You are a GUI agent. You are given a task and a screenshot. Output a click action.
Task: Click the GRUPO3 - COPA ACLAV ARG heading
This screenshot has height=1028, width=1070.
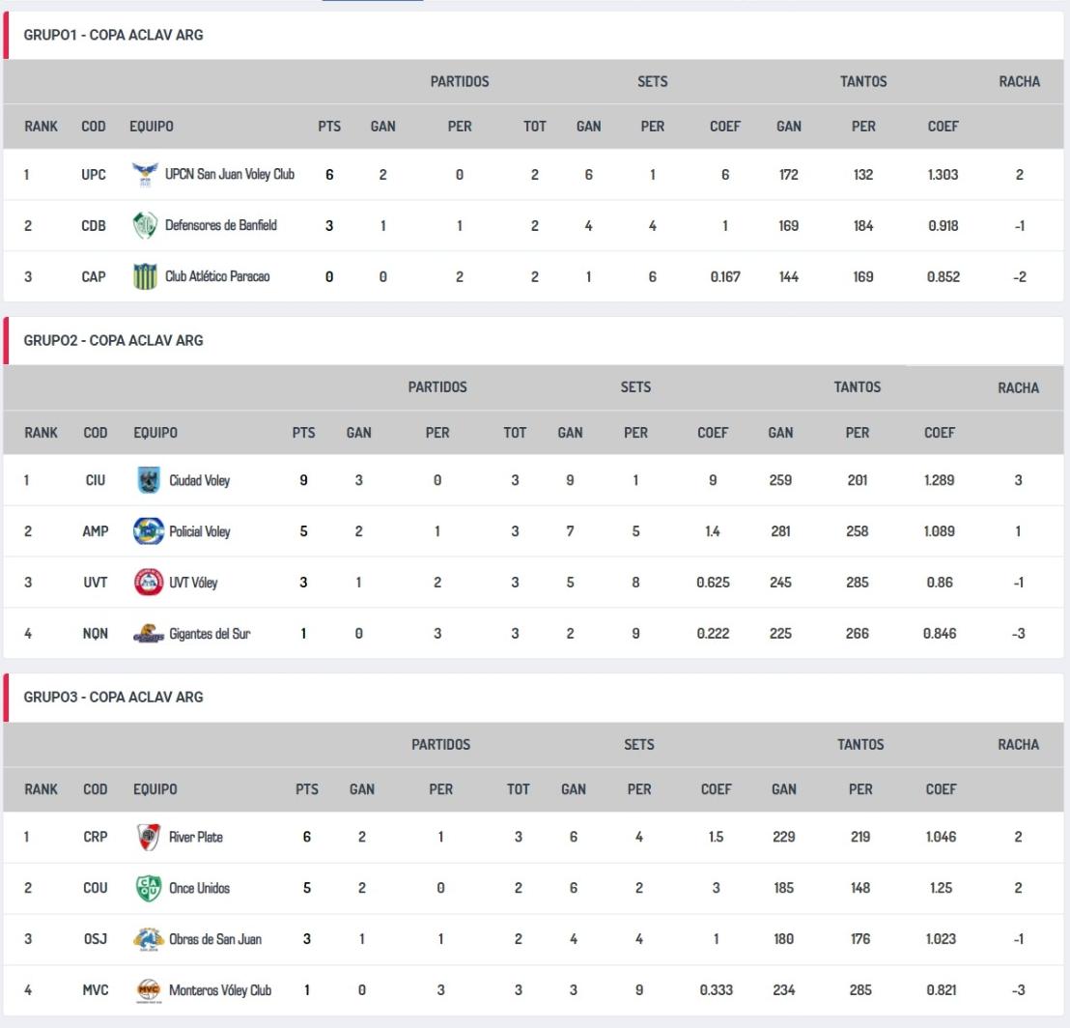click(x=113, y=698)
